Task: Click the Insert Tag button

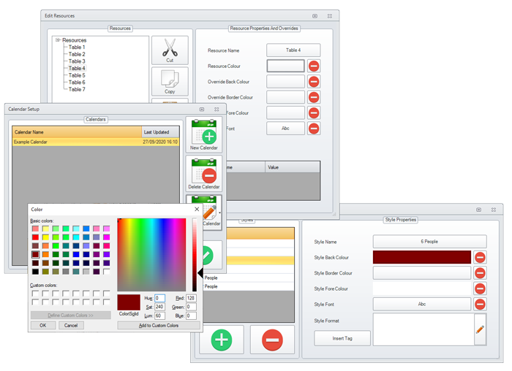Action: click(x=342, y=338)
